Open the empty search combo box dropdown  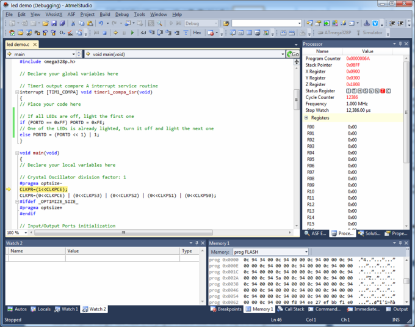click(x=299, y=23)
